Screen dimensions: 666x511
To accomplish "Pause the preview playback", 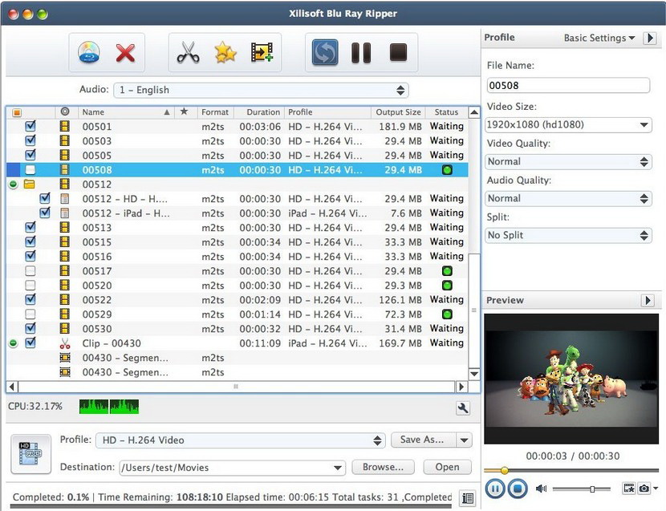I will pyautogui.click(x=495, y=489).
